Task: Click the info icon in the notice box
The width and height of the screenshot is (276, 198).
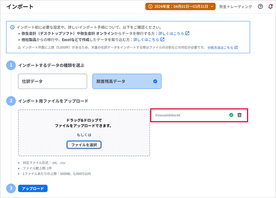Action: tap(13, 27)
